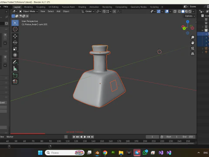Switch to the Sculpting workspace tab
Viewport: 209px width, 157px height.
point(41,7)
